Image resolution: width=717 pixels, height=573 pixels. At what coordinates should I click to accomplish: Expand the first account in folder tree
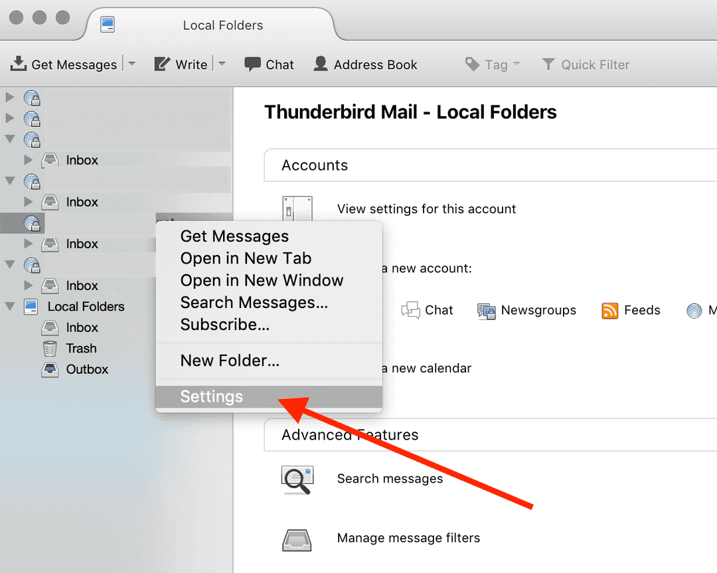point(9,97)
